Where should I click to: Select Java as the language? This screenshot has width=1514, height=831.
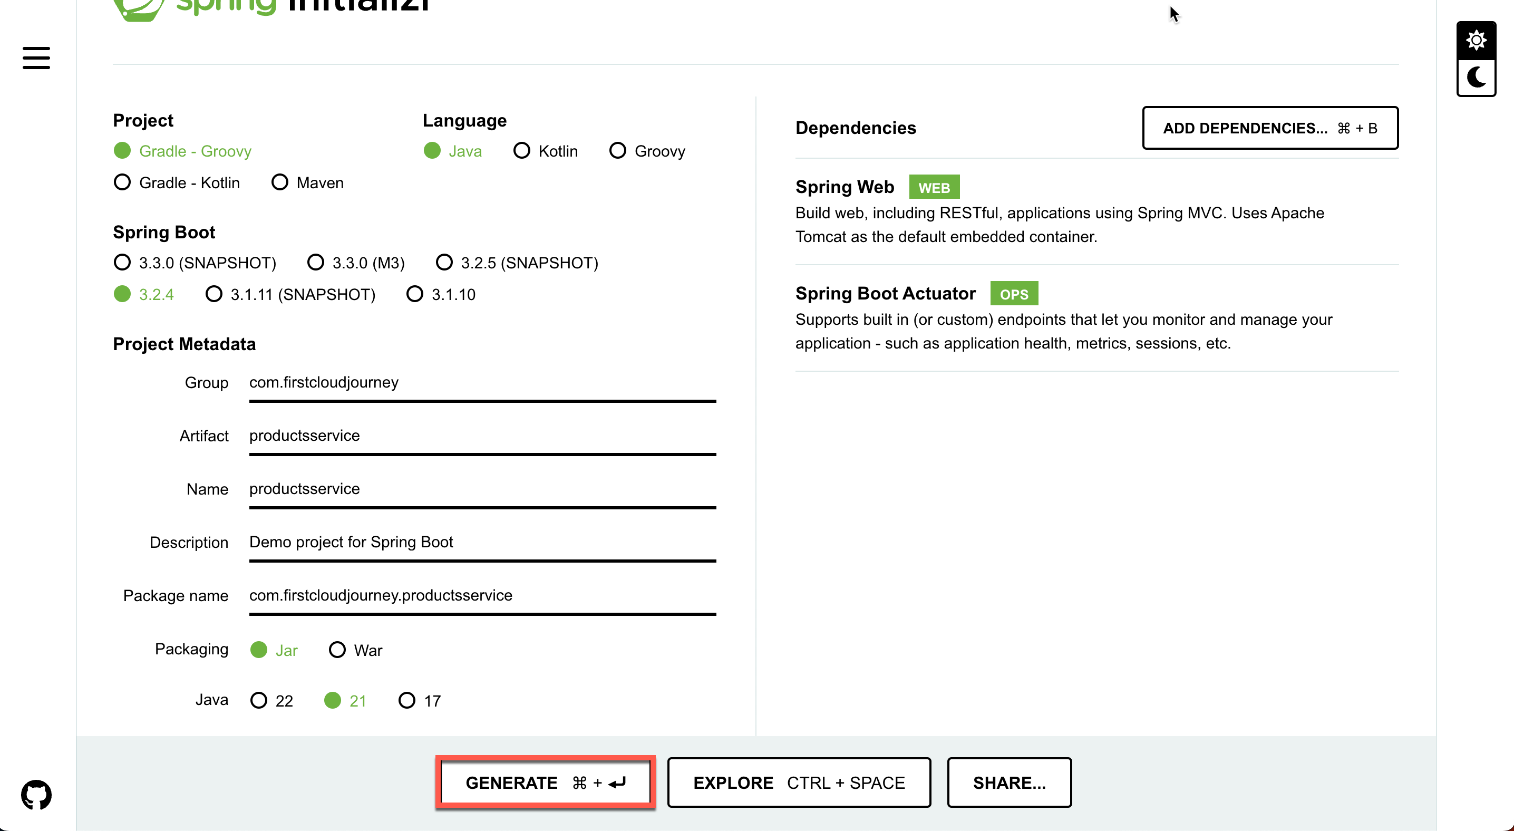click(452, 151)
